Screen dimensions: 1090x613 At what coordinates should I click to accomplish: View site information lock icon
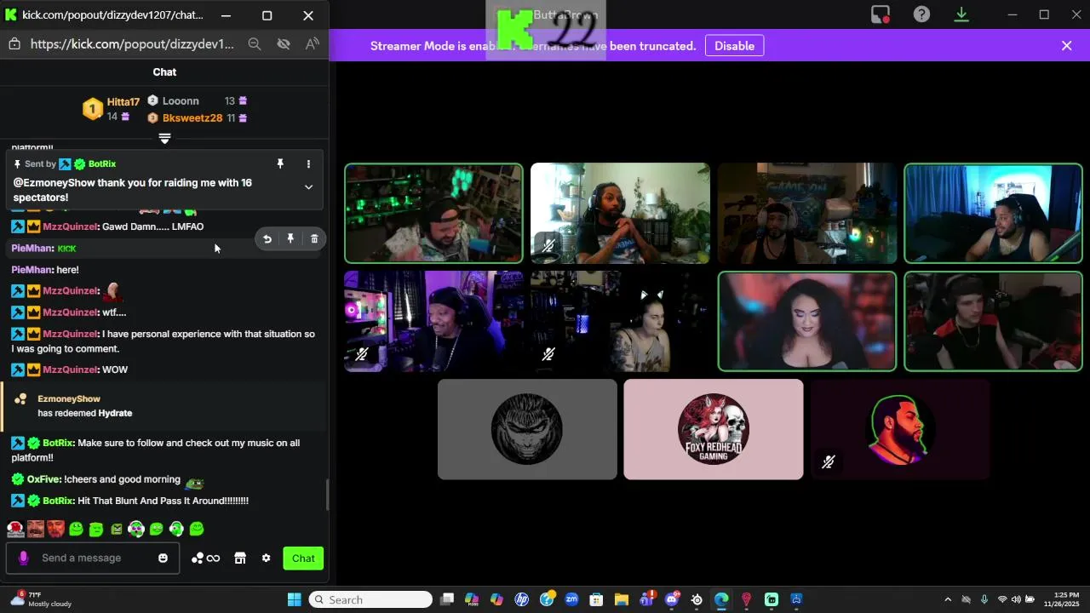click(x=14, y=44)
